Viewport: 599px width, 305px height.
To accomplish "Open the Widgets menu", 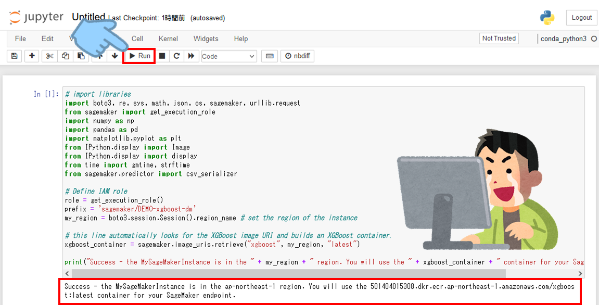I will pyautogui.click(x=206, y=39).
